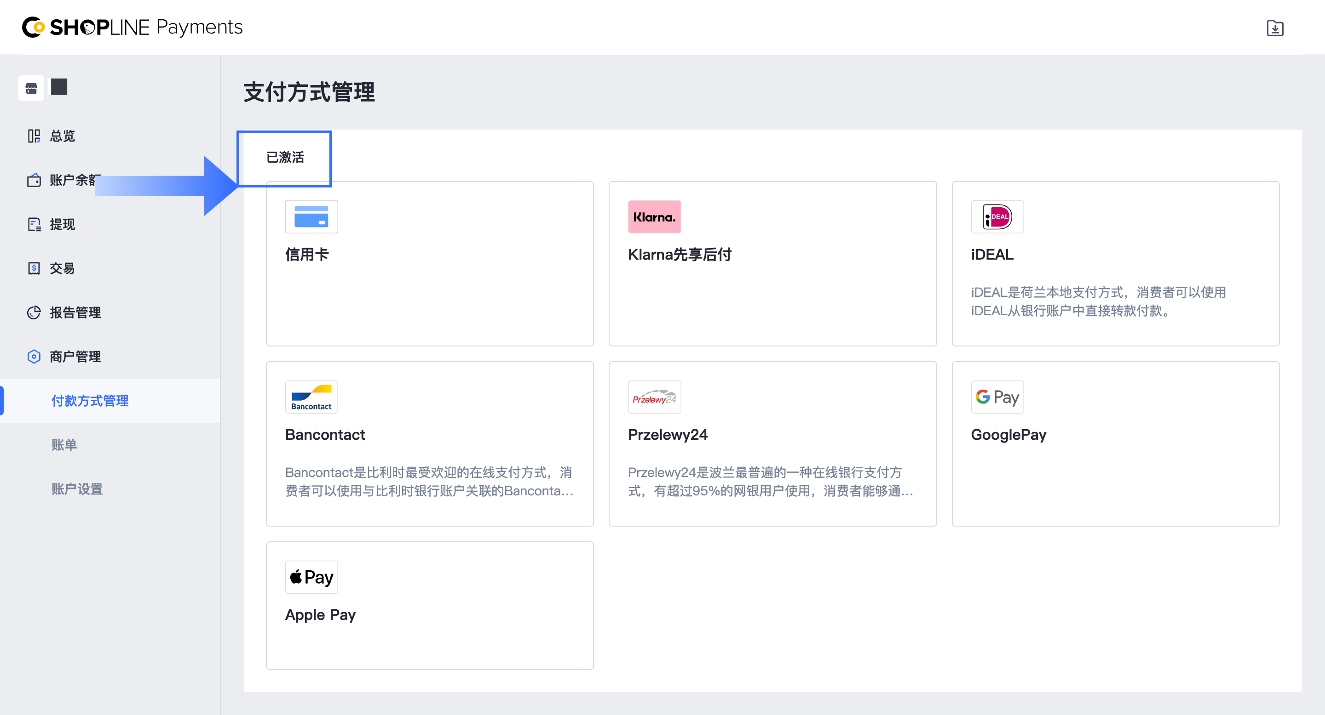1325x715 pixels.
Task: Click the overview dashboard icon
Action: tap(34, 136)
